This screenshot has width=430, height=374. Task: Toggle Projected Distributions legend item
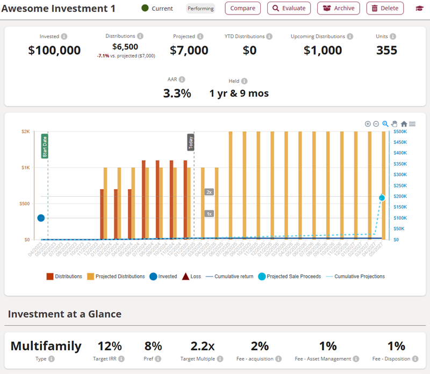pos(116,276)
